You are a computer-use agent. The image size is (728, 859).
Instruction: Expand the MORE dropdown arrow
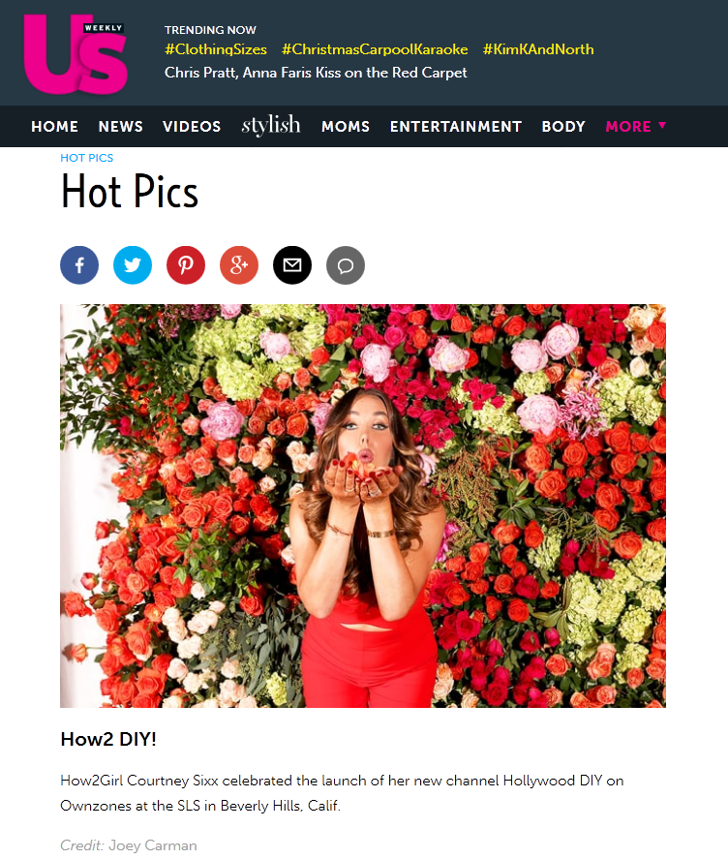click(x=662, y=126)
